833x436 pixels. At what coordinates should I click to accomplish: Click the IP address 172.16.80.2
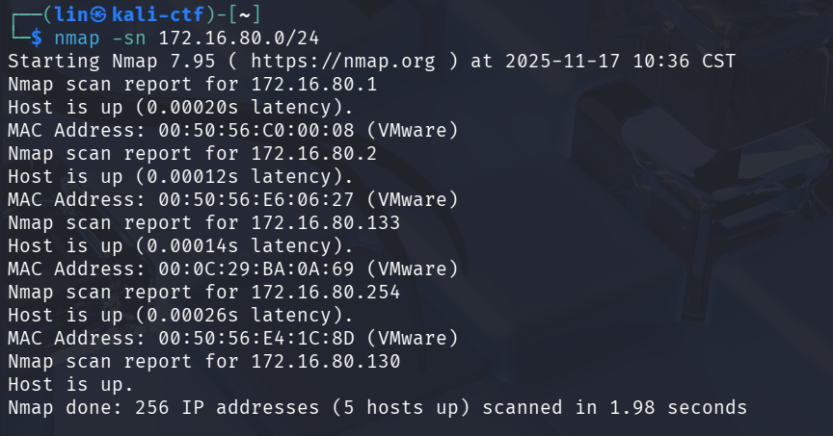point(314,154)
